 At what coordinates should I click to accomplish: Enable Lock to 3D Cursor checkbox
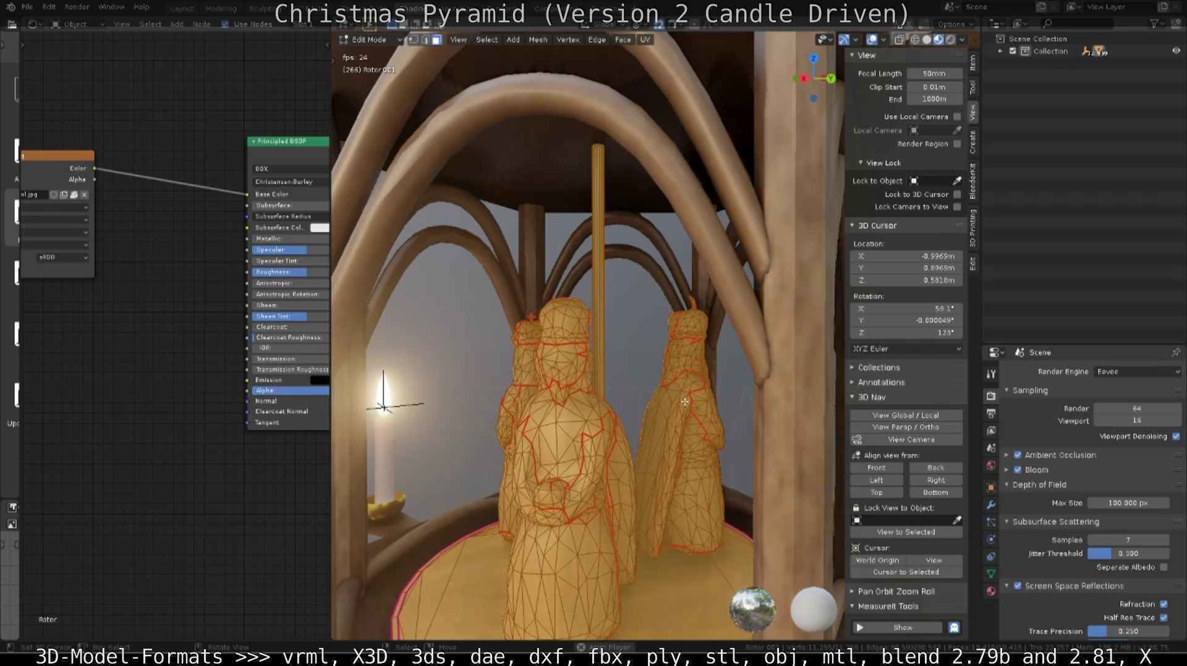[x=957, y=195]
